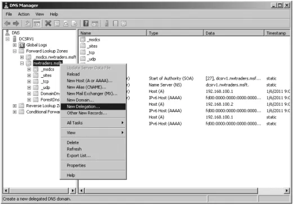This screenshot has height=205, width=293.
Task: Collapse the DCSRV1 tree node
Action: pos(7,39)
